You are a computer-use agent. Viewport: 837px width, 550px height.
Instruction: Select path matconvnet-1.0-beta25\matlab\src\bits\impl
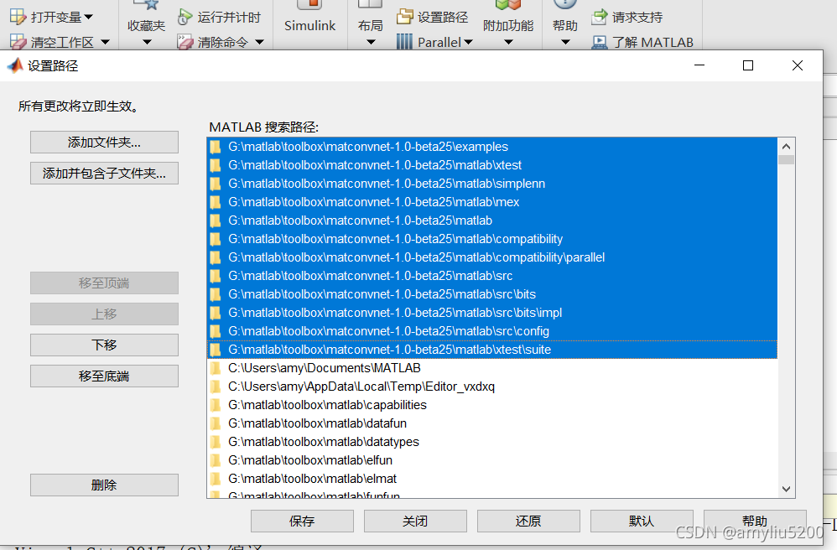point(492,313)
